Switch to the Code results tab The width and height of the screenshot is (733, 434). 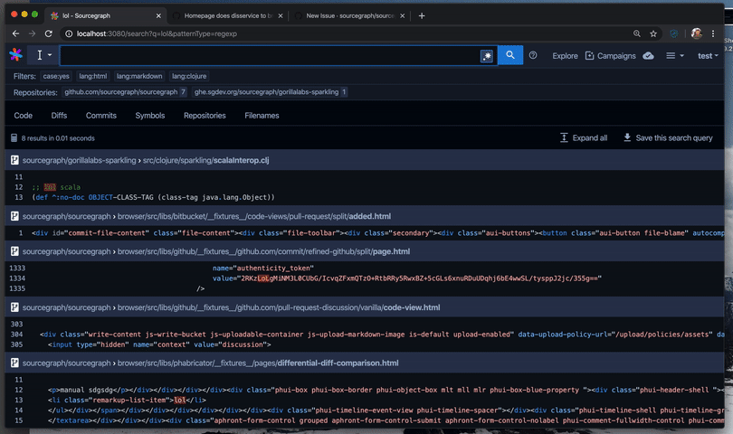click(23, 116)
